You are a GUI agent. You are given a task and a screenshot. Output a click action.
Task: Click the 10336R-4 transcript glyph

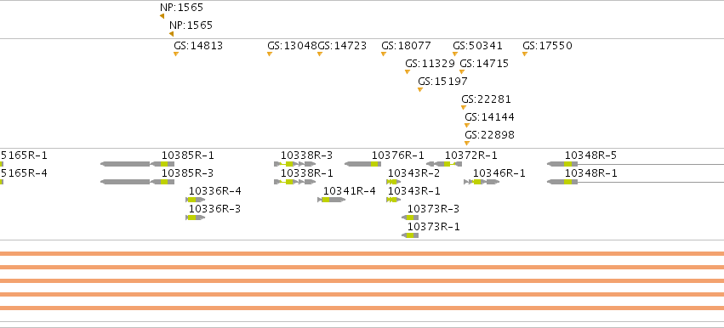196,200
